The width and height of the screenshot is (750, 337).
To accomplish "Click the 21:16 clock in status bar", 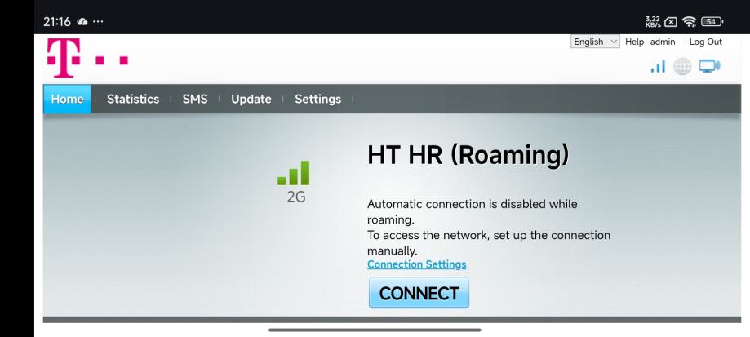I will 57,21.
